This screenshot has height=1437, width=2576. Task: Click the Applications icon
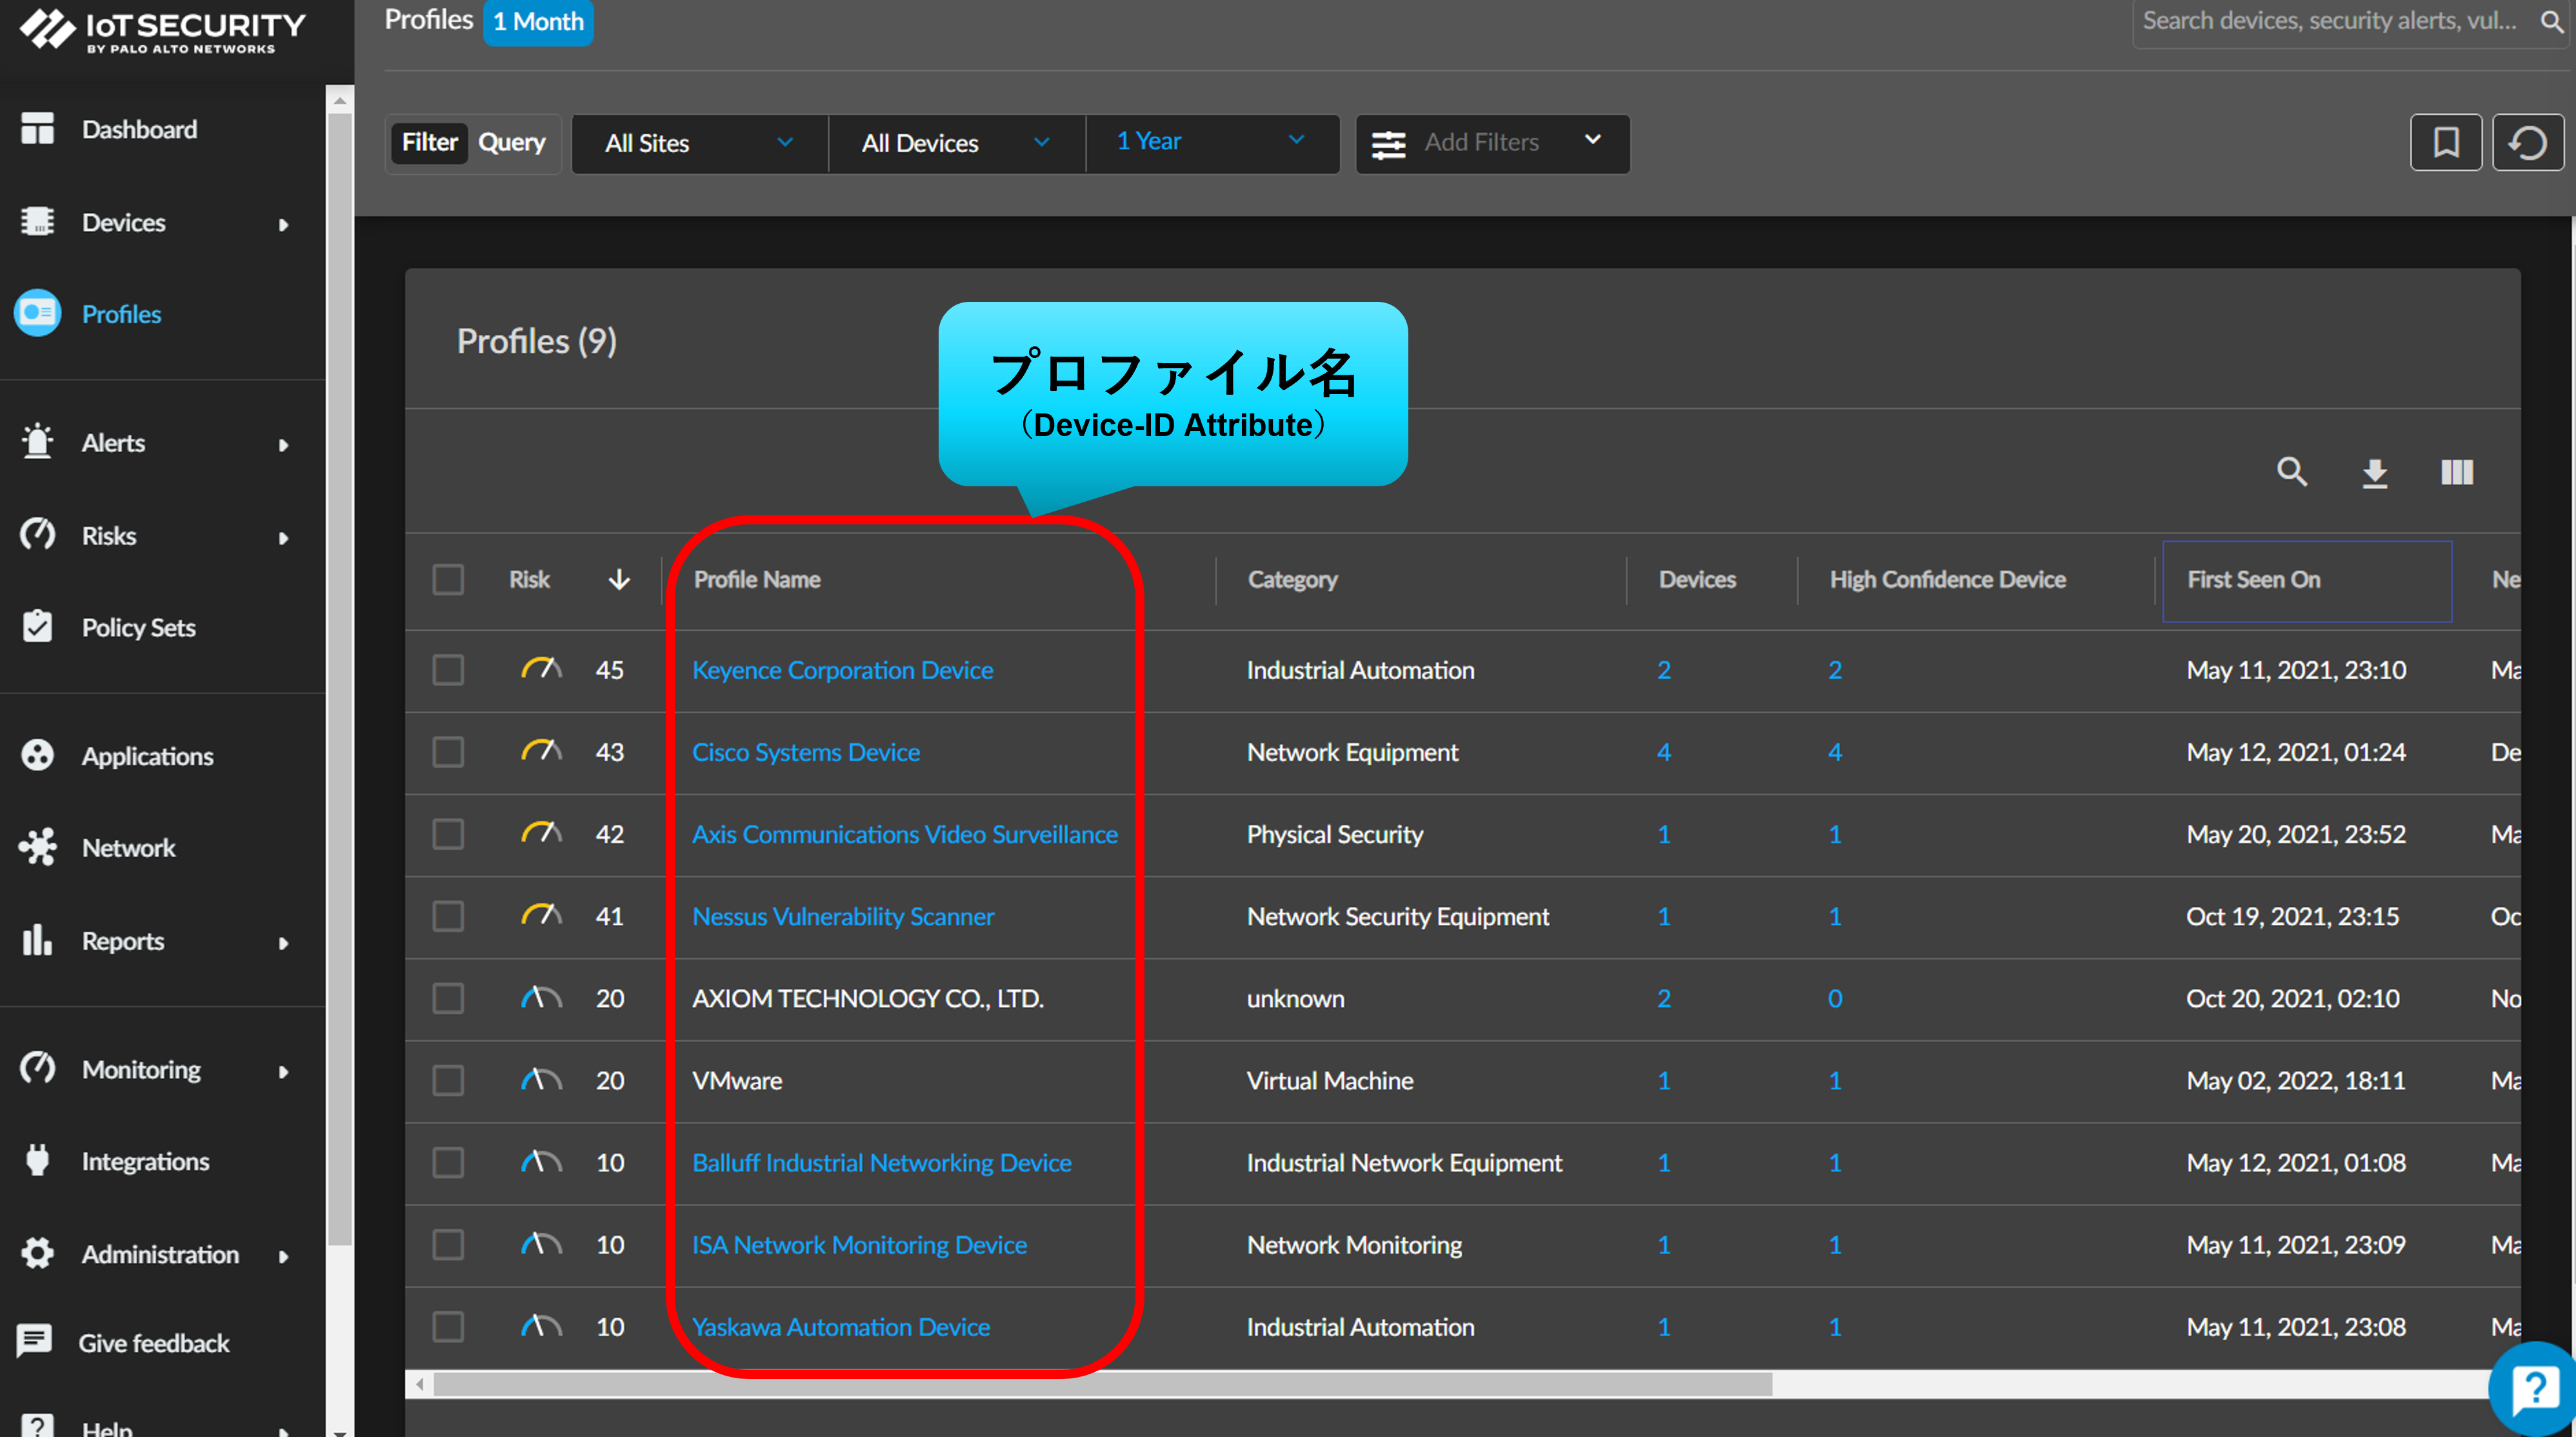[x=38, y=756]
